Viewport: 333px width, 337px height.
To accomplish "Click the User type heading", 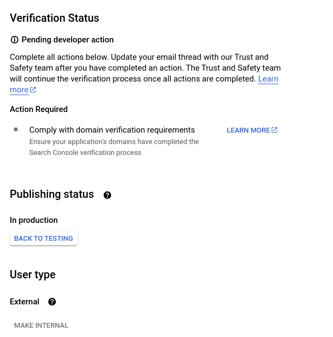I will pyautogui.click(x=33, y=275).
